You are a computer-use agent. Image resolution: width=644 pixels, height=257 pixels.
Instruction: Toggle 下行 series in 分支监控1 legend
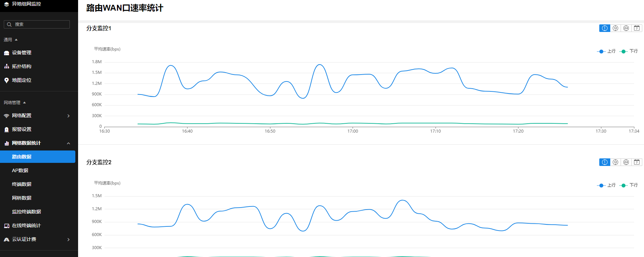pos(629,51)
